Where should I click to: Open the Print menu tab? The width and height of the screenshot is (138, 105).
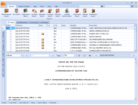(x=42, y=7)
